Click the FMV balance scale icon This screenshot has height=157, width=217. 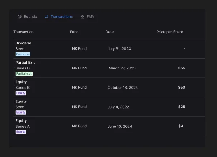82,17
